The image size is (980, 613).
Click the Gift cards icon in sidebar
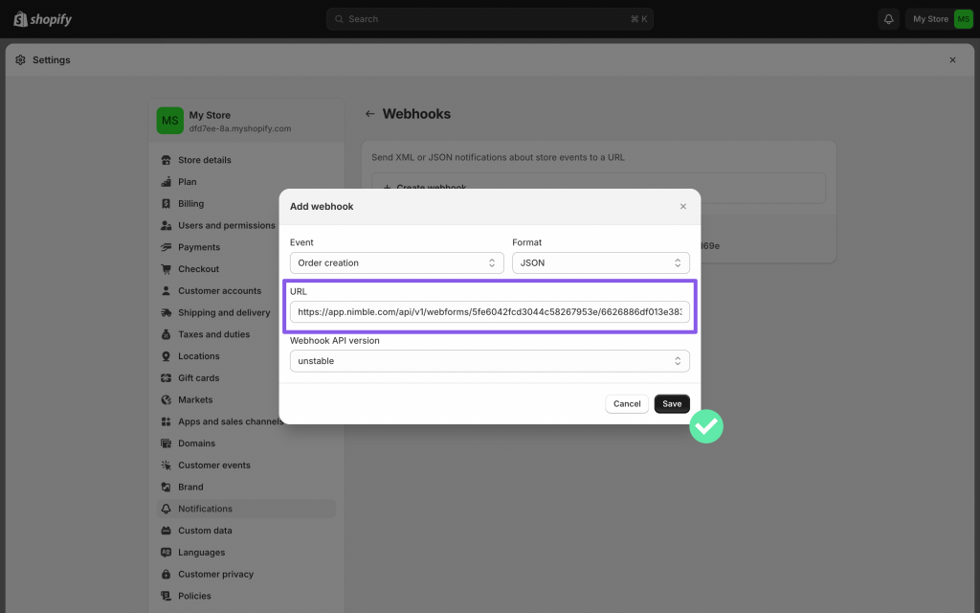(167, 378)
